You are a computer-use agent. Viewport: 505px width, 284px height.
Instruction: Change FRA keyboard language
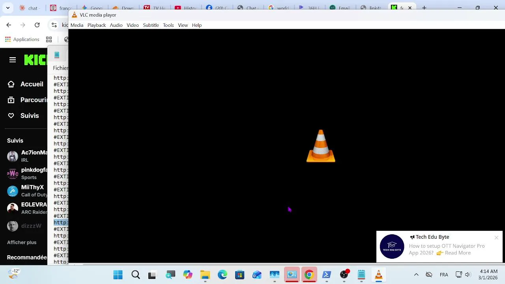(444, 275)
